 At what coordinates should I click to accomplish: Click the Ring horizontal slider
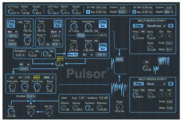coord(81,35)
